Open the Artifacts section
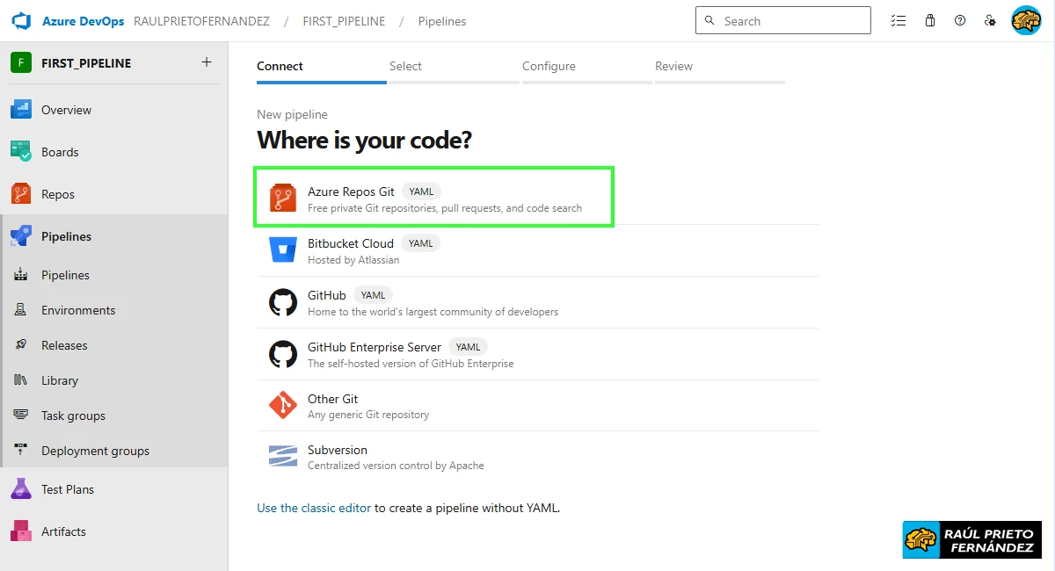This screenshot has width=1055, height=571. click(63, 531)
